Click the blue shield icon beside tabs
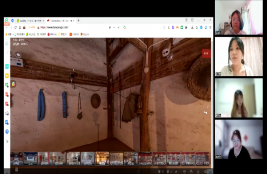 12,20
